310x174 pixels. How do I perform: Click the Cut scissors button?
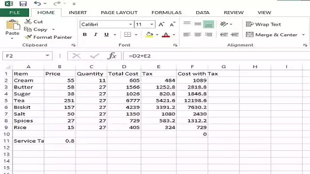coord(34,21)
